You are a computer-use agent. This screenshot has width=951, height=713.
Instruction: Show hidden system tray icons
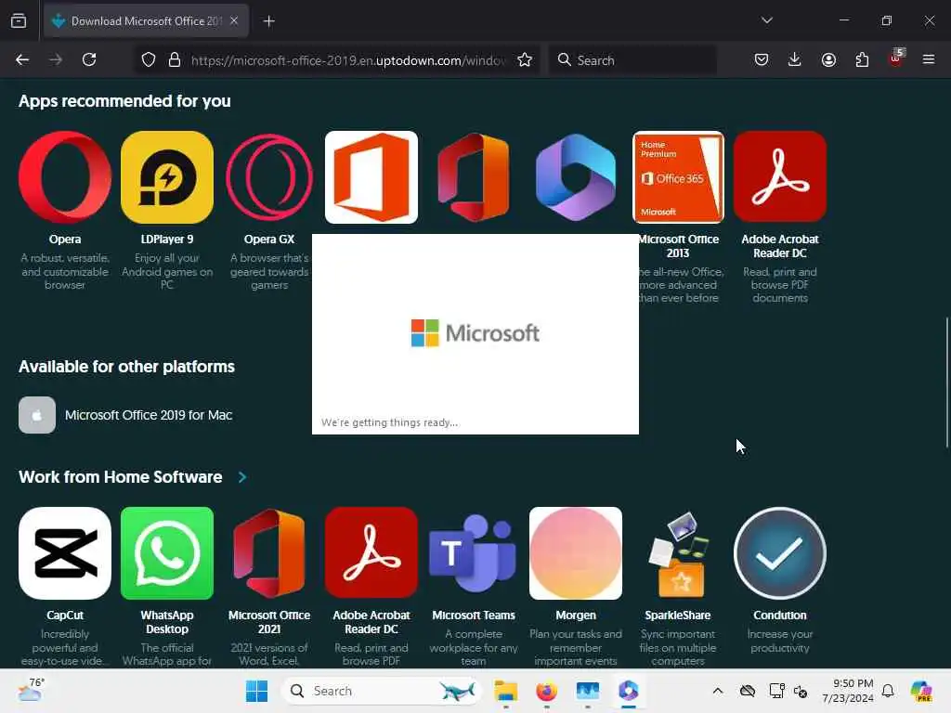click(x=718, y=691)
